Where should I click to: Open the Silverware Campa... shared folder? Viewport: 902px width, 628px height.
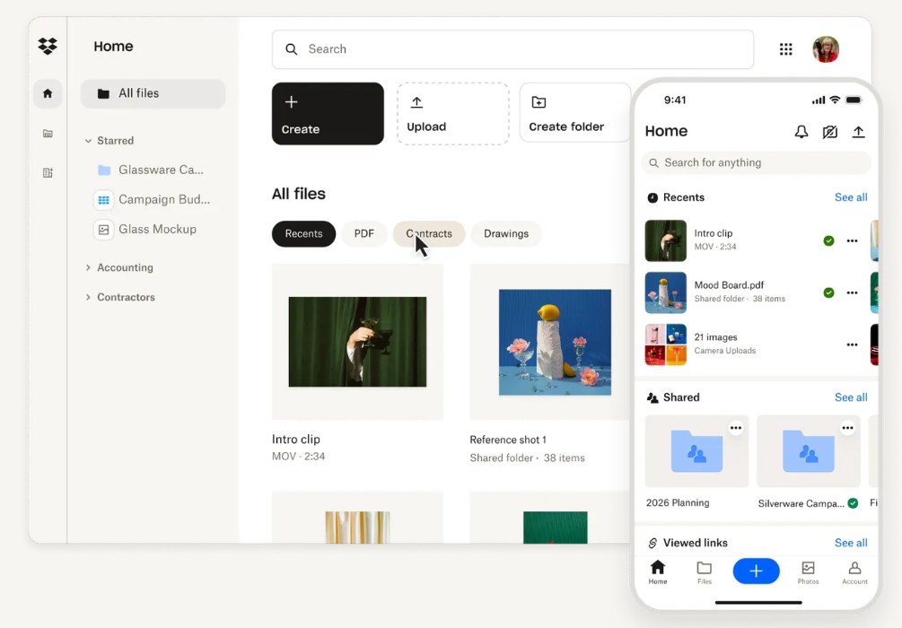809,451
